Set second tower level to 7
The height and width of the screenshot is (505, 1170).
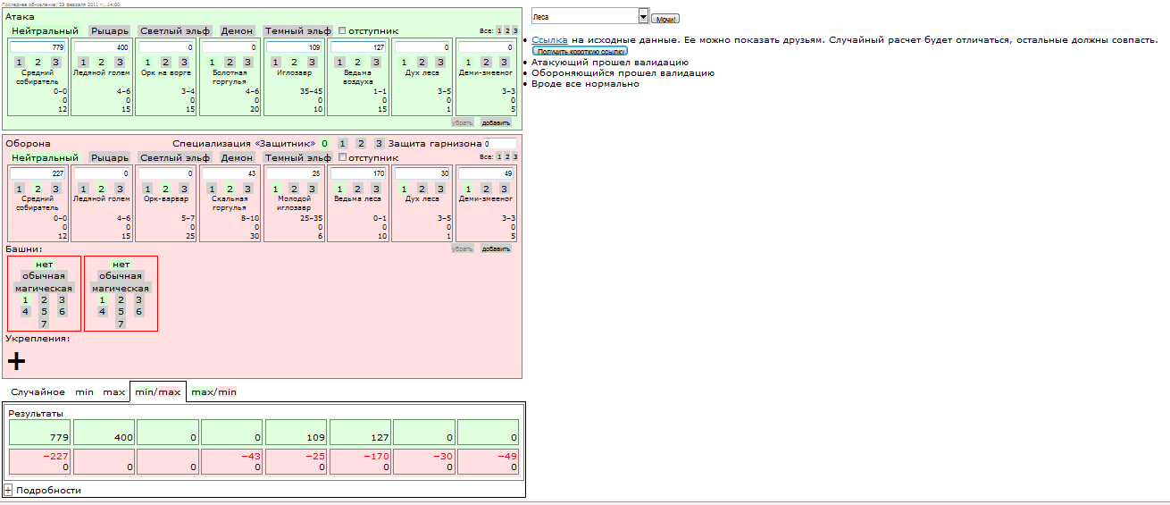(x=121, y=324)
